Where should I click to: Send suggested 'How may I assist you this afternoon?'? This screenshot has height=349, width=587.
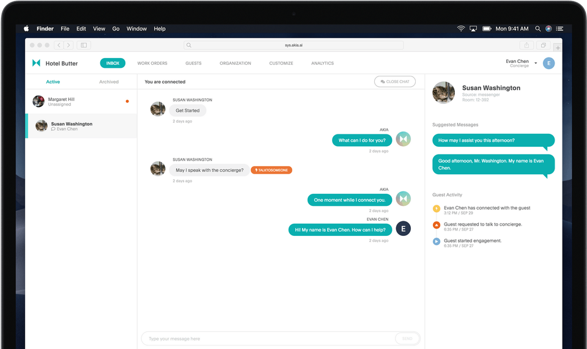(493, 141)
